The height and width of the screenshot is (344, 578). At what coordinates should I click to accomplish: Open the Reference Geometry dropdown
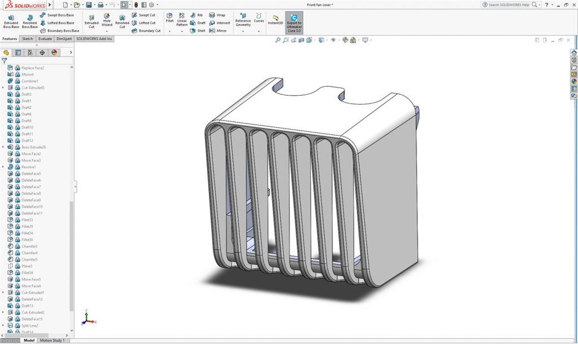pyautogui.click(x=243, y=31)
